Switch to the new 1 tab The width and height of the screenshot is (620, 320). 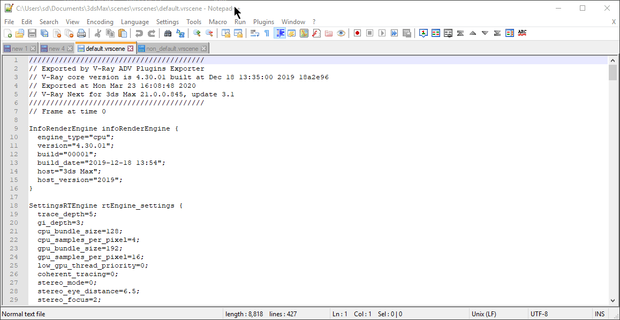(x=19, y=49)
